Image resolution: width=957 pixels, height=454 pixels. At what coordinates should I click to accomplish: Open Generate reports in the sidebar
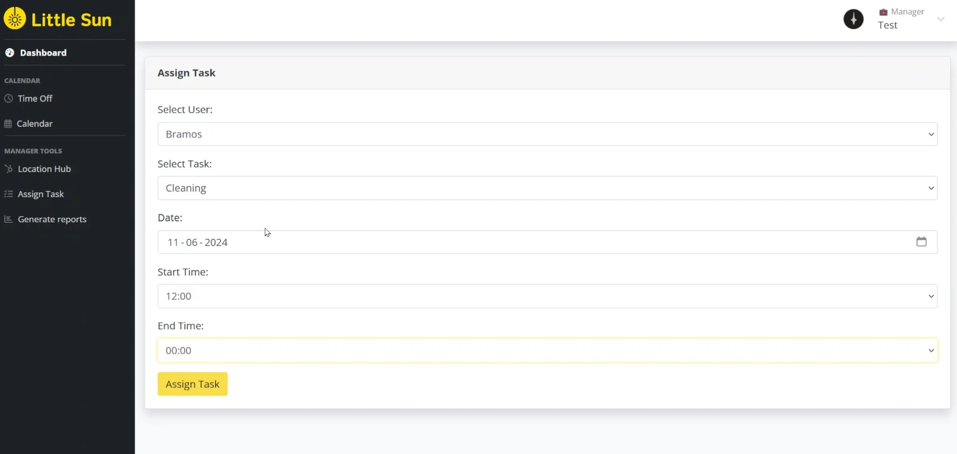pos(52,219)
